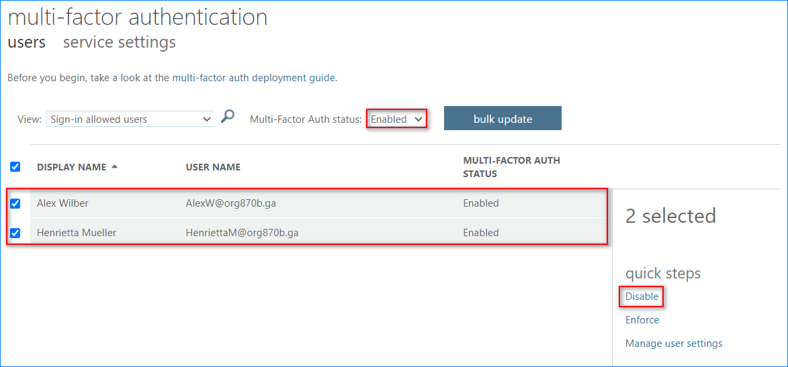Toggle the select-all checkbox in header
Image resolution: width=788 pixels, height=367 pixels.
(x=15, y=166)
